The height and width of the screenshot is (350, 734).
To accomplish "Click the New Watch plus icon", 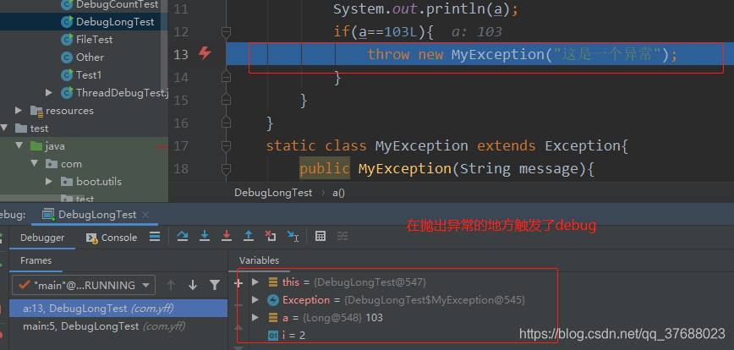I will click(238, 283).
